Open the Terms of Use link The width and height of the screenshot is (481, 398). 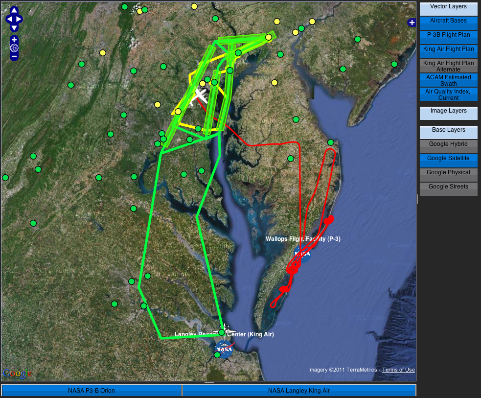(398, 370)
